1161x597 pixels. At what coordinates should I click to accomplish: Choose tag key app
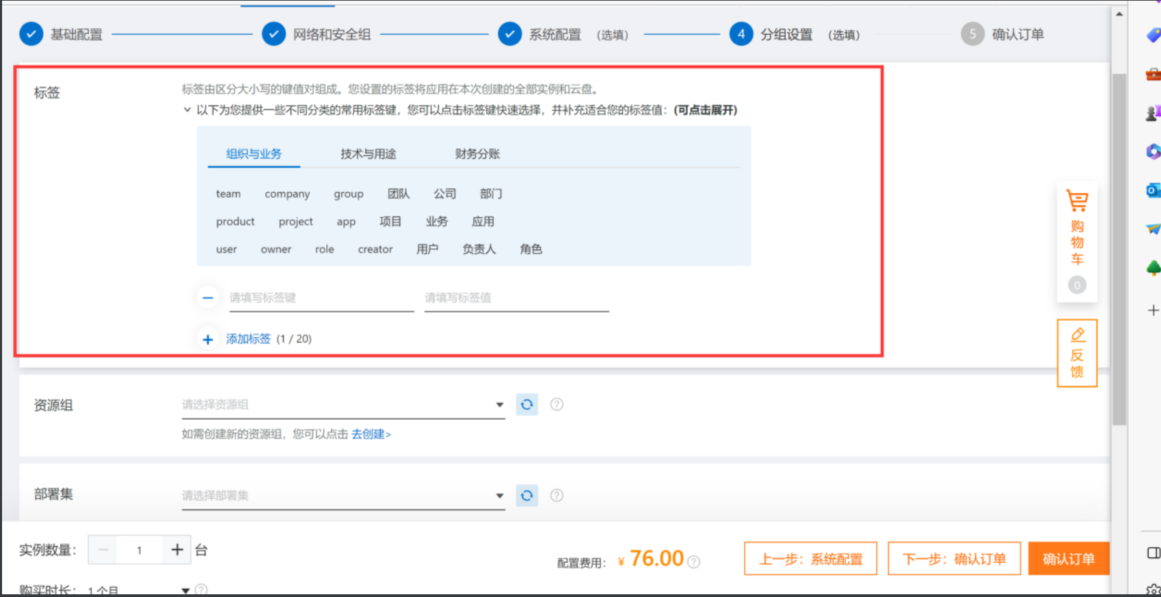[346, 222]
